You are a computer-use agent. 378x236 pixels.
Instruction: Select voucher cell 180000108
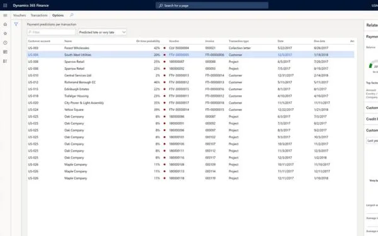click(176, 164)
